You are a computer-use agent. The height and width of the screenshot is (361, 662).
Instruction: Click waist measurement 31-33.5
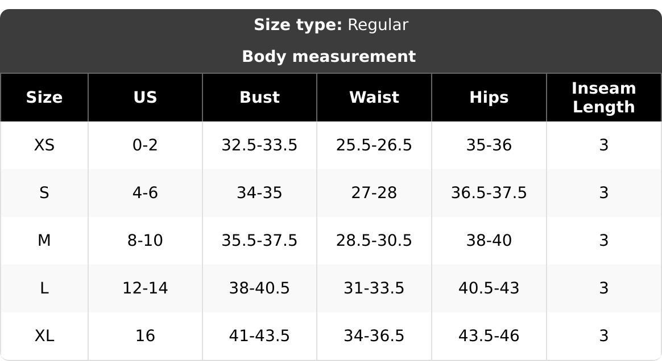(x=374, y=288)
